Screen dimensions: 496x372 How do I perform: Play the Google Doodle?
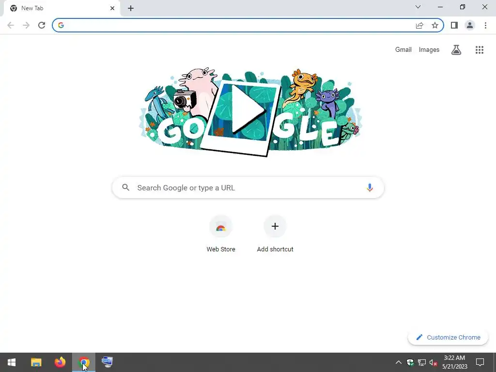(x=248, y=109)
